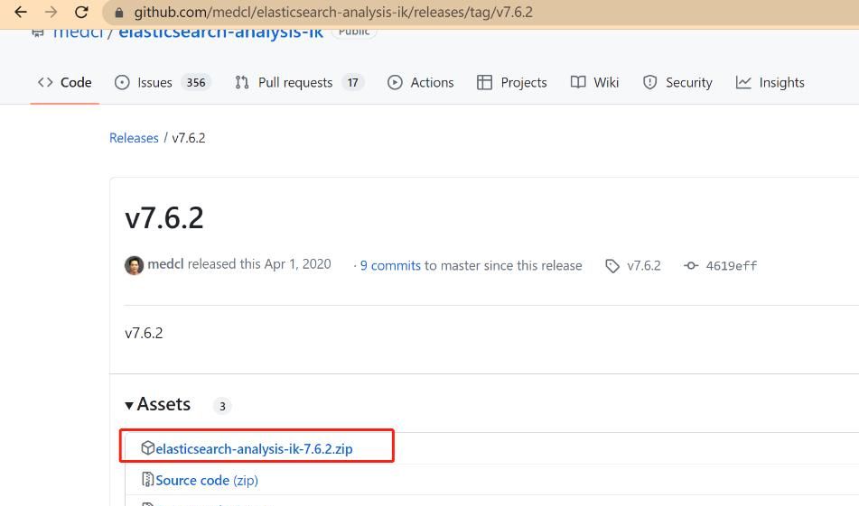Download elasticsearch-analysis-ik-7.6.2.zip
Screen dimensions: 859x506
click(x=254, y=449)
